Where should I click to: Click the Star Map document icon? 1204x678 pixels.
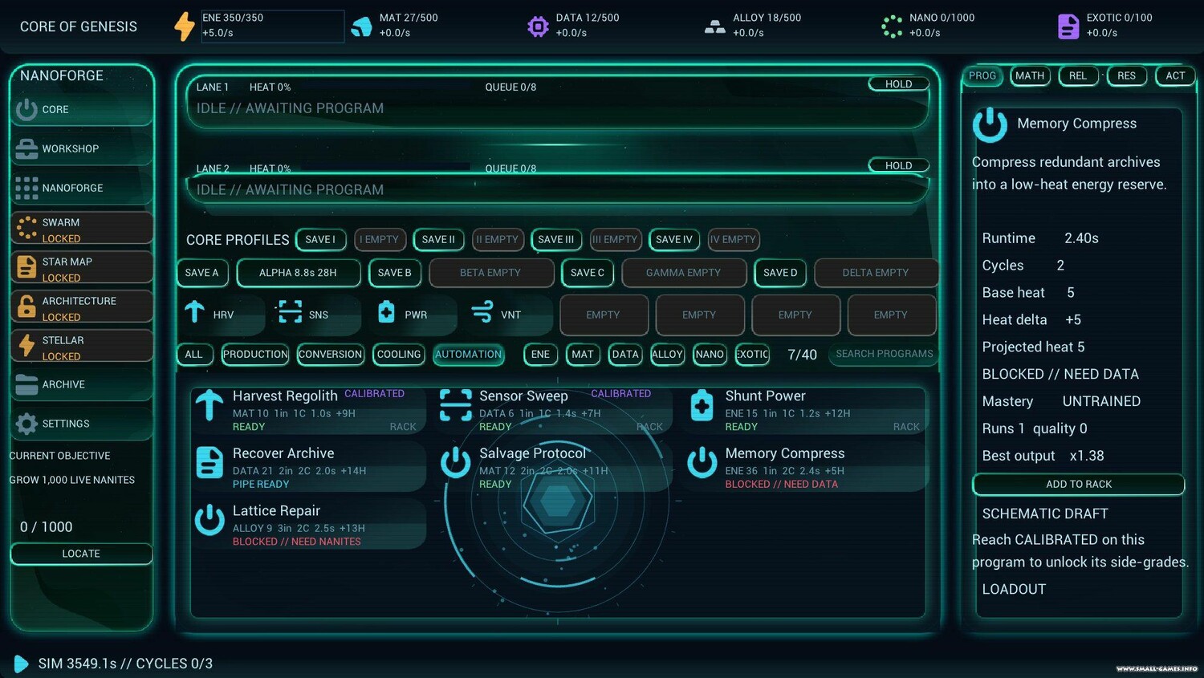tap(26, 267)
